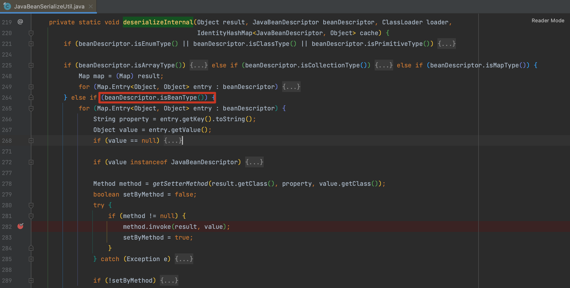Expand the null check fold at line 268
Image resolution: width=570 pixels, height=288 pixels.
click(x=31, y=141)
